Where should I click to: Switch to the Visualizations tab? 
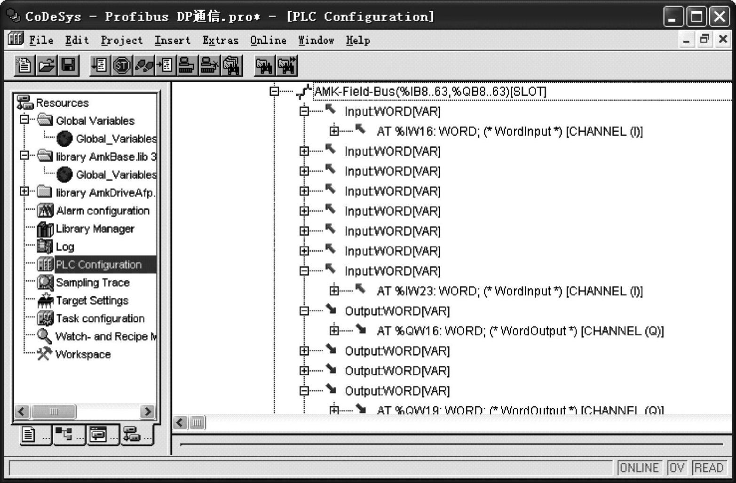(103, 435)
